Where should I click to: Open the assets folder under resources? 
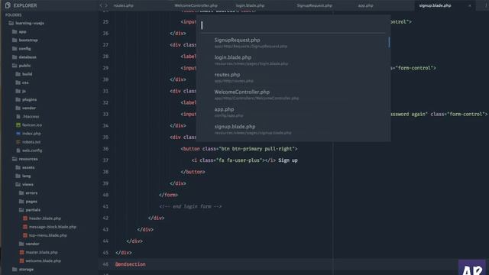point(25,167)
